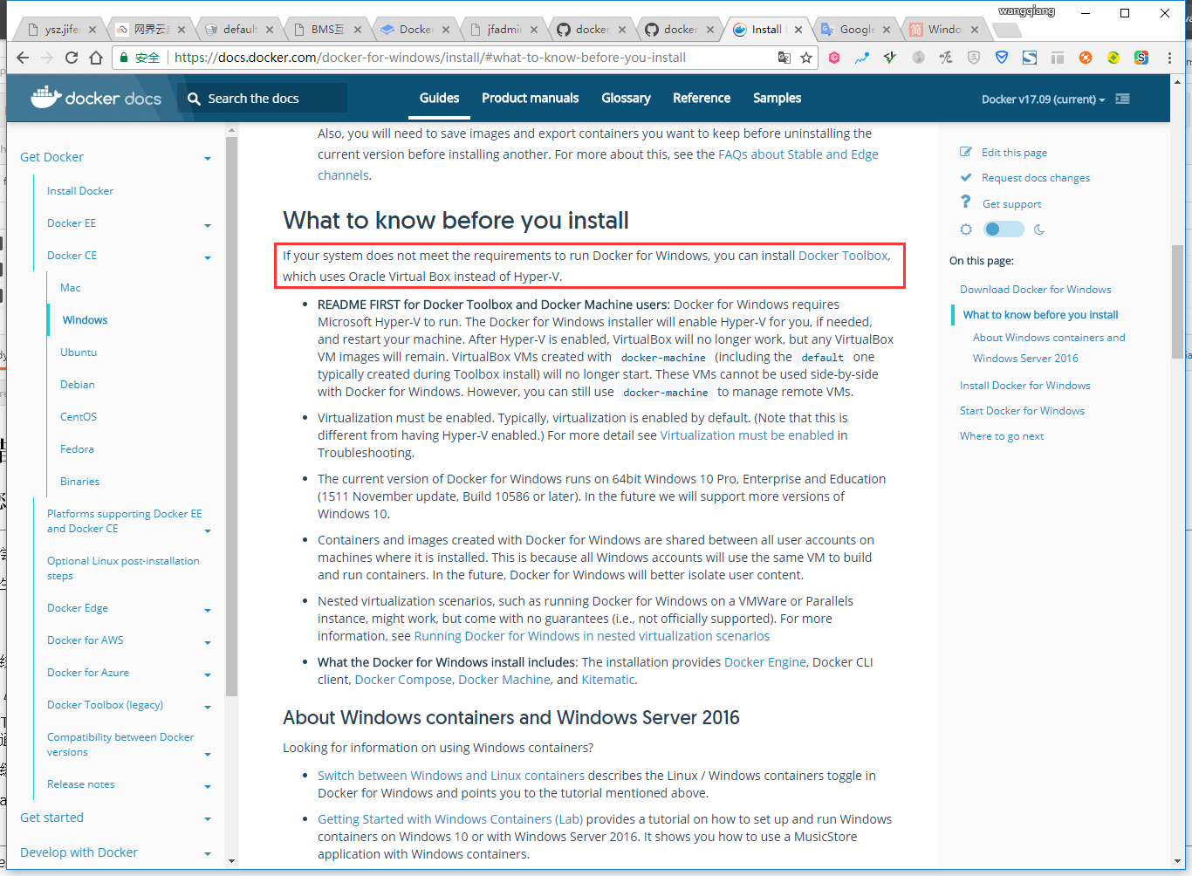Click the green secure lock icon

coord(125,58)
